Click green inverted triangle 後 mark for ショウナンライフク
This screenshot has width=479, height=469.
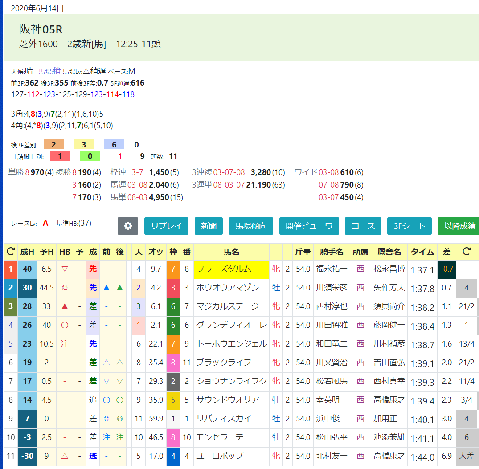click(120, 381)
